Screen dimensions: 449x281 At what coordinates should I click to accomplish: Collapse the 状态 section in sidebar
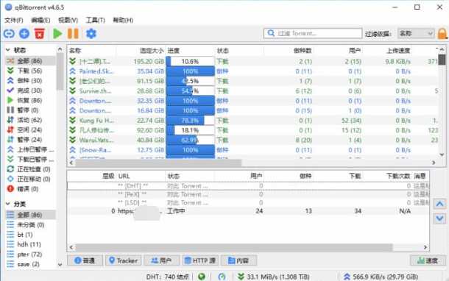[x=8, y=50]
